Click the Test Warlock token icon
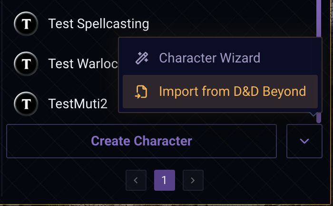Screen dimensions: 333x206 tap(27, 63)
